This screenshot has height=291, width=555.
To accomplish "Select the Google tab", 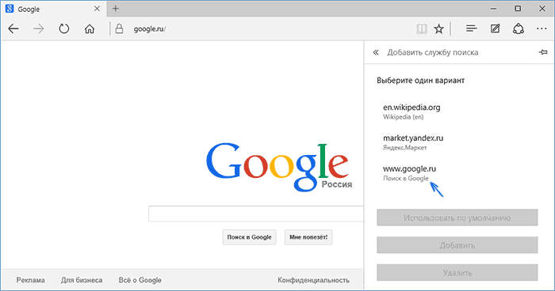I will click(x=53, y=9).
